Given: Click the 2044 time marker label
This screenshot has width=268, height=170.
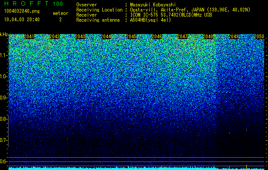Looking at the screenshot, I should point(106,37).
